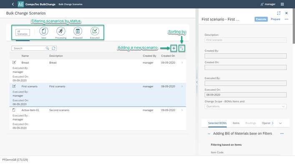
Task: Click the Executed On date field
Action: tap(245, 95)
